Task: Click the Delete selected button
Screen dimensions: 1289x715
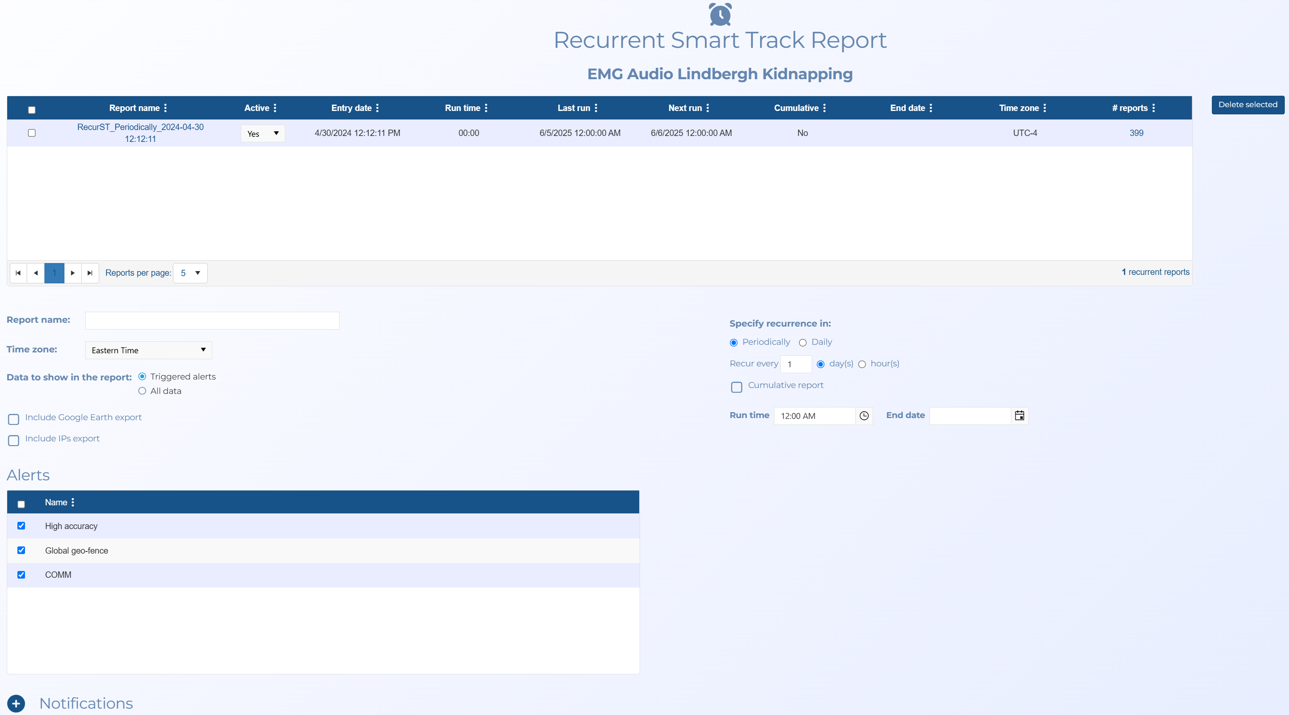Action: pyautogui.click(x=1247, y=105)
